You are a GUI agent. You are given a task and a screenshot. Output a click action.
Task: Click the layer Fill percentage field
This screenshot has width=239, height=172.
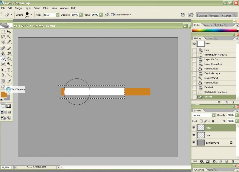(x=230, y=121)
